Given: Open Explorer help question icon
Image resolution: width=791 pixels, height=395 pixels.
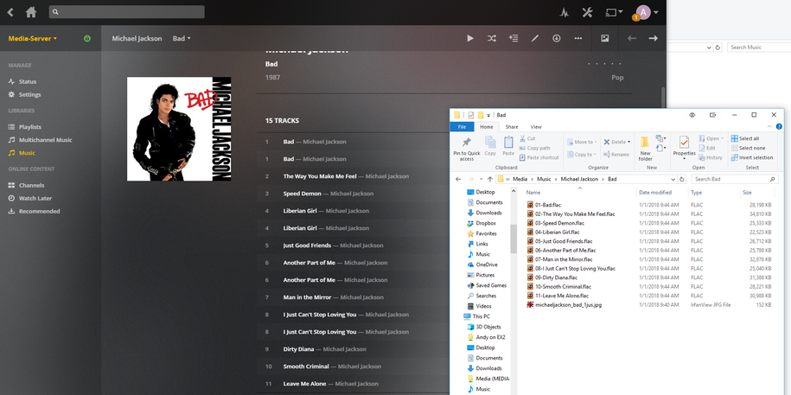Looking at the screenshot, I should click(x=780, y=127).
